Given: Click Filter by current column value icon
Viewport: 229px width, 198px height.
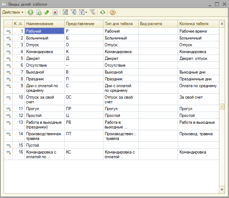Looking at the screenshot, I should 74,12.
